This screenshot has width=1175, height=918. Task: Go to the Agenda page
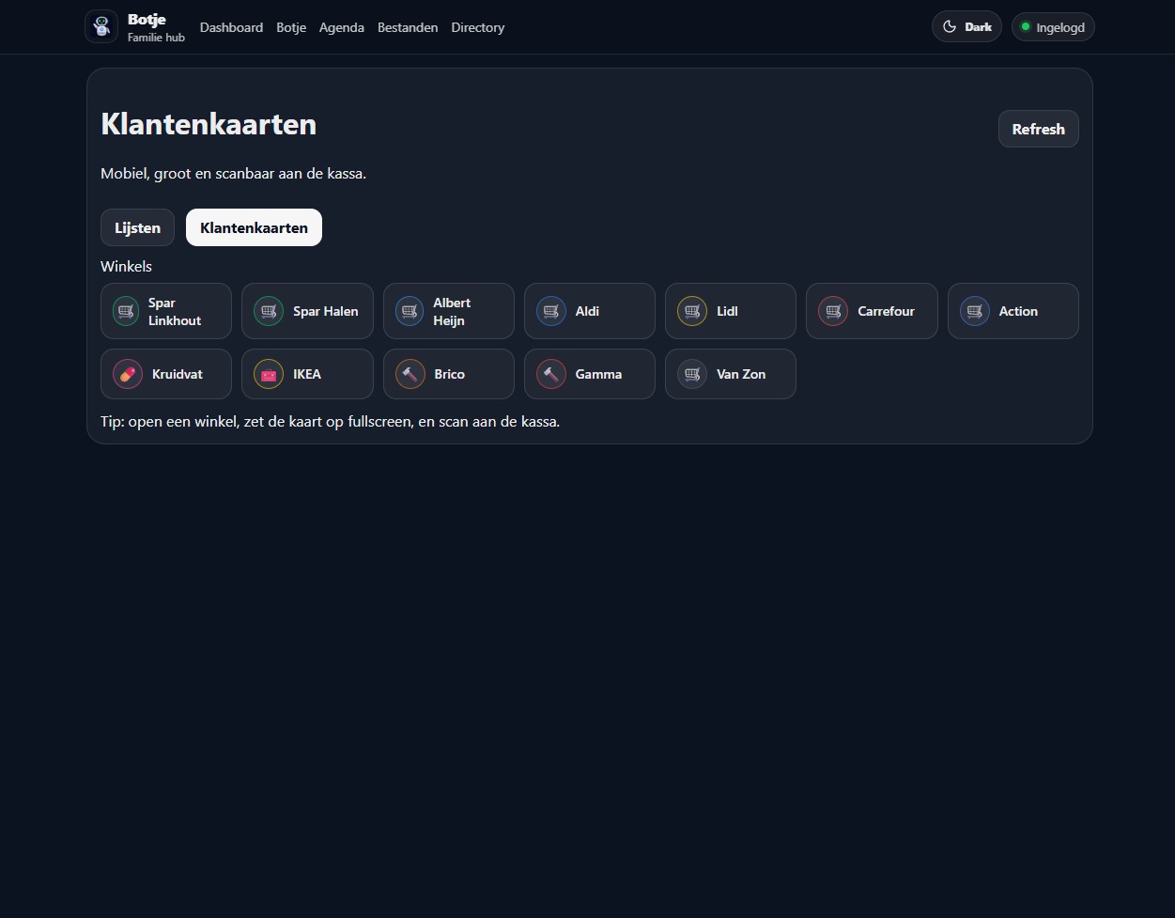pos(342,27)
